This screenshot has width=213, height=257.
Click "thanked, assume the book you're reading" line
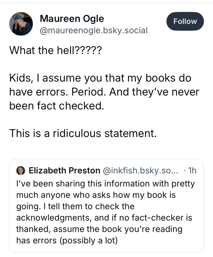99,229
